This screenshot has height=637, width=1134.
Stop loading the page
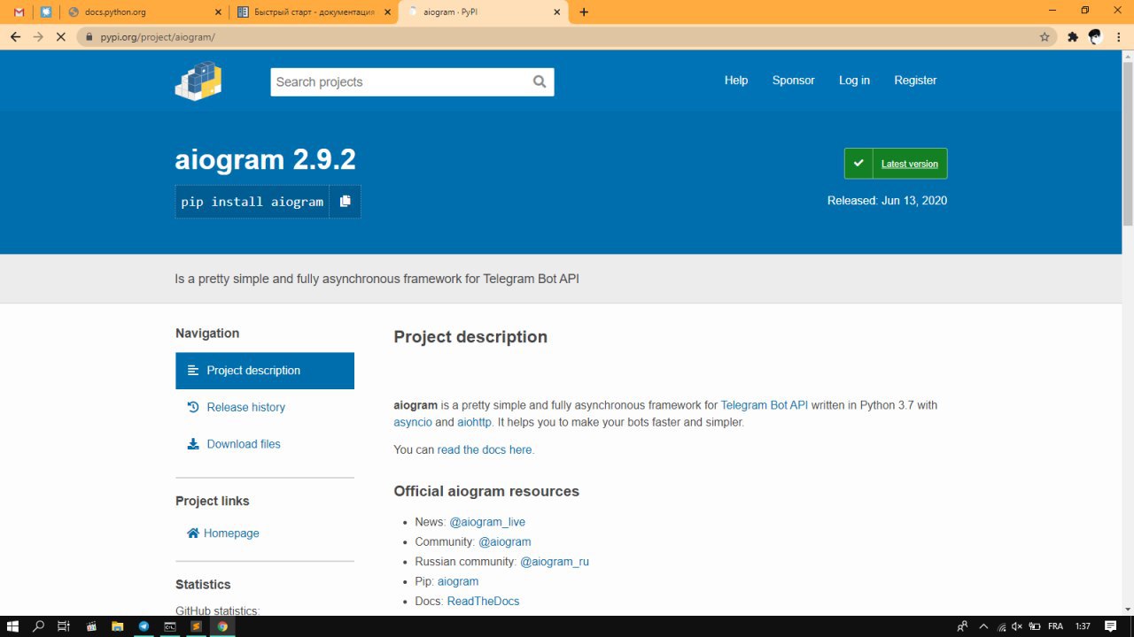[61, 37]
